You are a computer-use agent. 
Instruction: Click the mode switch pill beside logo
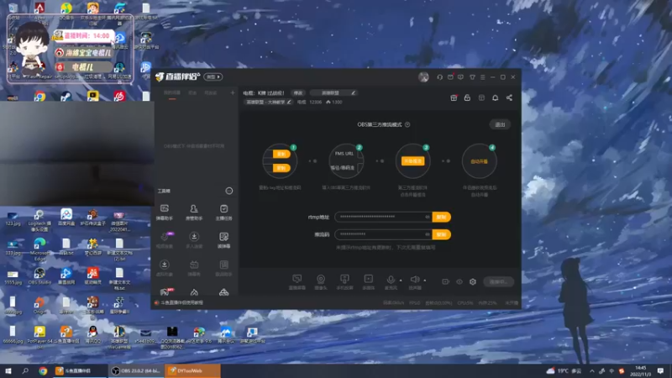pos(213,76)
